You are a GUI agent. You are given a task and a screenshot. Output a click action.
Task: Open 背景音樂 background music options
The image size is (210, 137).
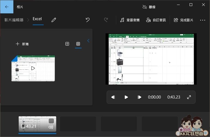point(130,20)
